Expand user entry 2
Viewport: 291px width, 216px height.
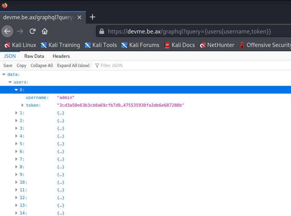click(x=16, y=121)
